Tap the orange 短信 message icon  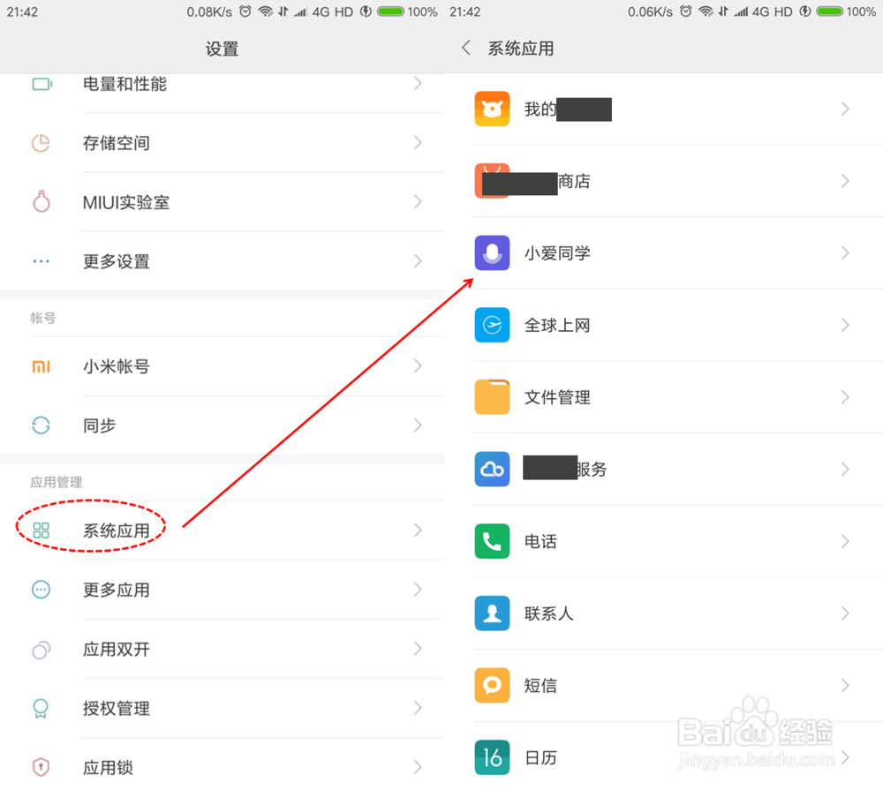492,685
